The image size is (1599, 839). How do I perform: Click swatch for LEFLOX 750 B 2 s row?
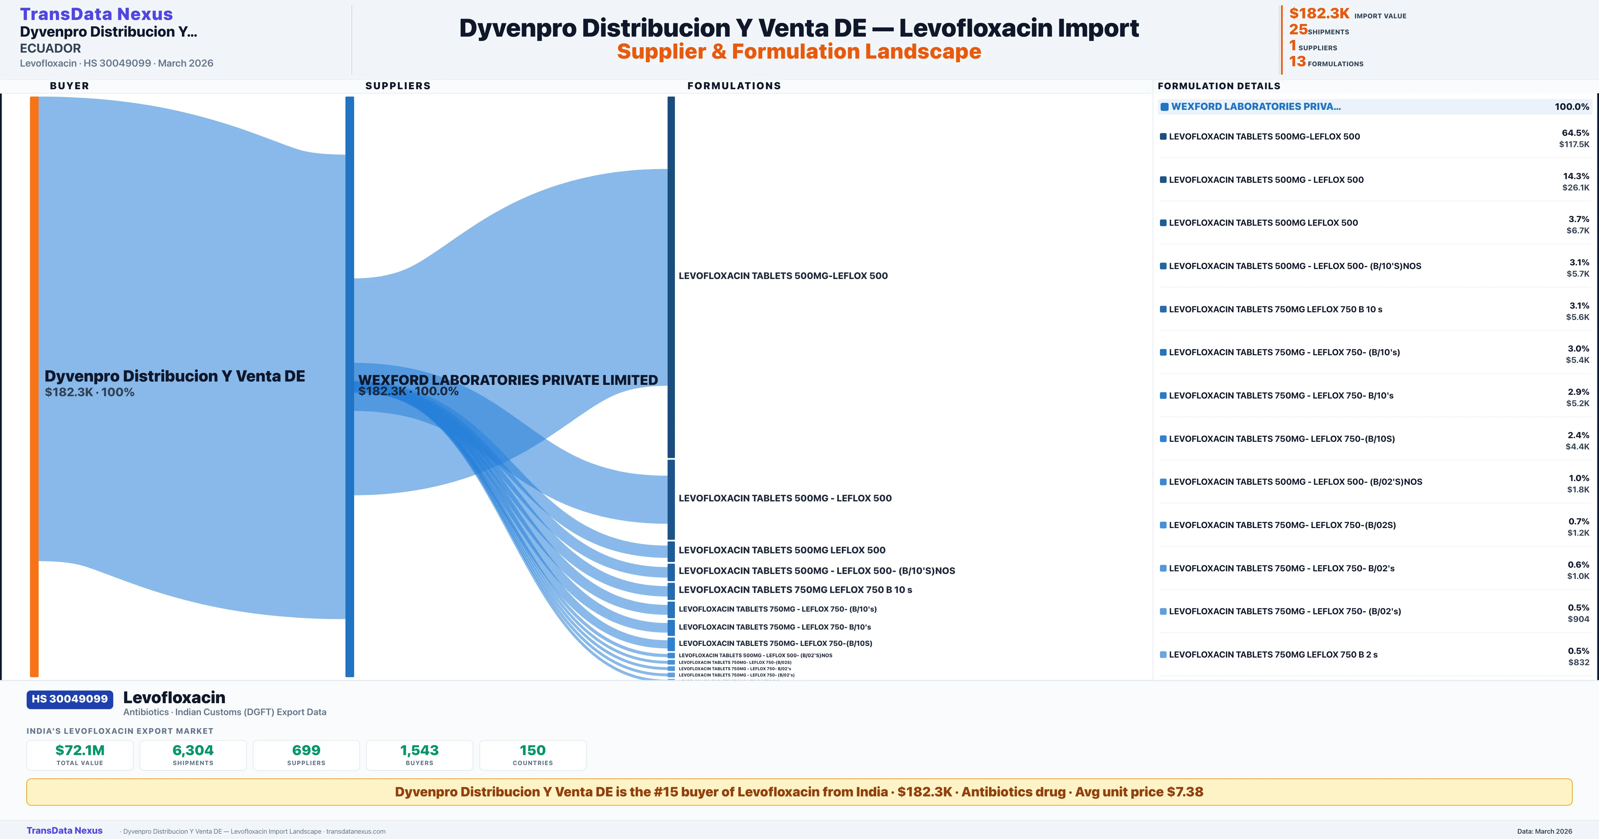coord(1163,655)
